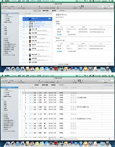The width and height of the screenshot is (115, 147).
Task: Click sort arrow in upper window list header
Action: pyautogui.click(x=51, y=14)
